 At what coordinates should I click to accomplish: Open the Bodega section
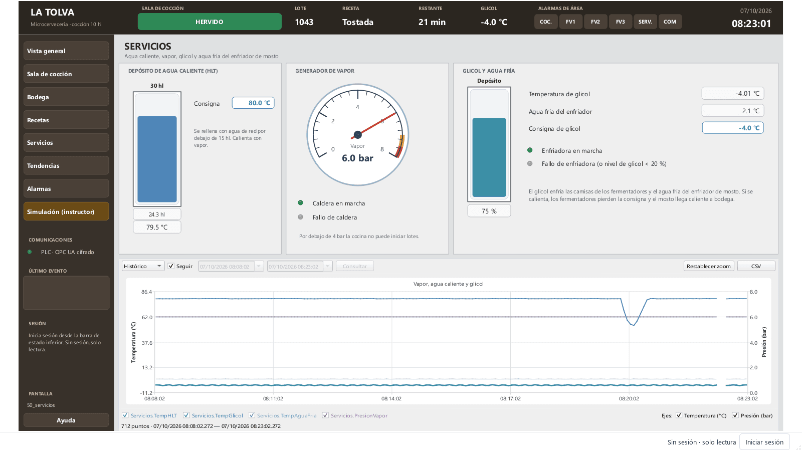[x=66, y=97]
